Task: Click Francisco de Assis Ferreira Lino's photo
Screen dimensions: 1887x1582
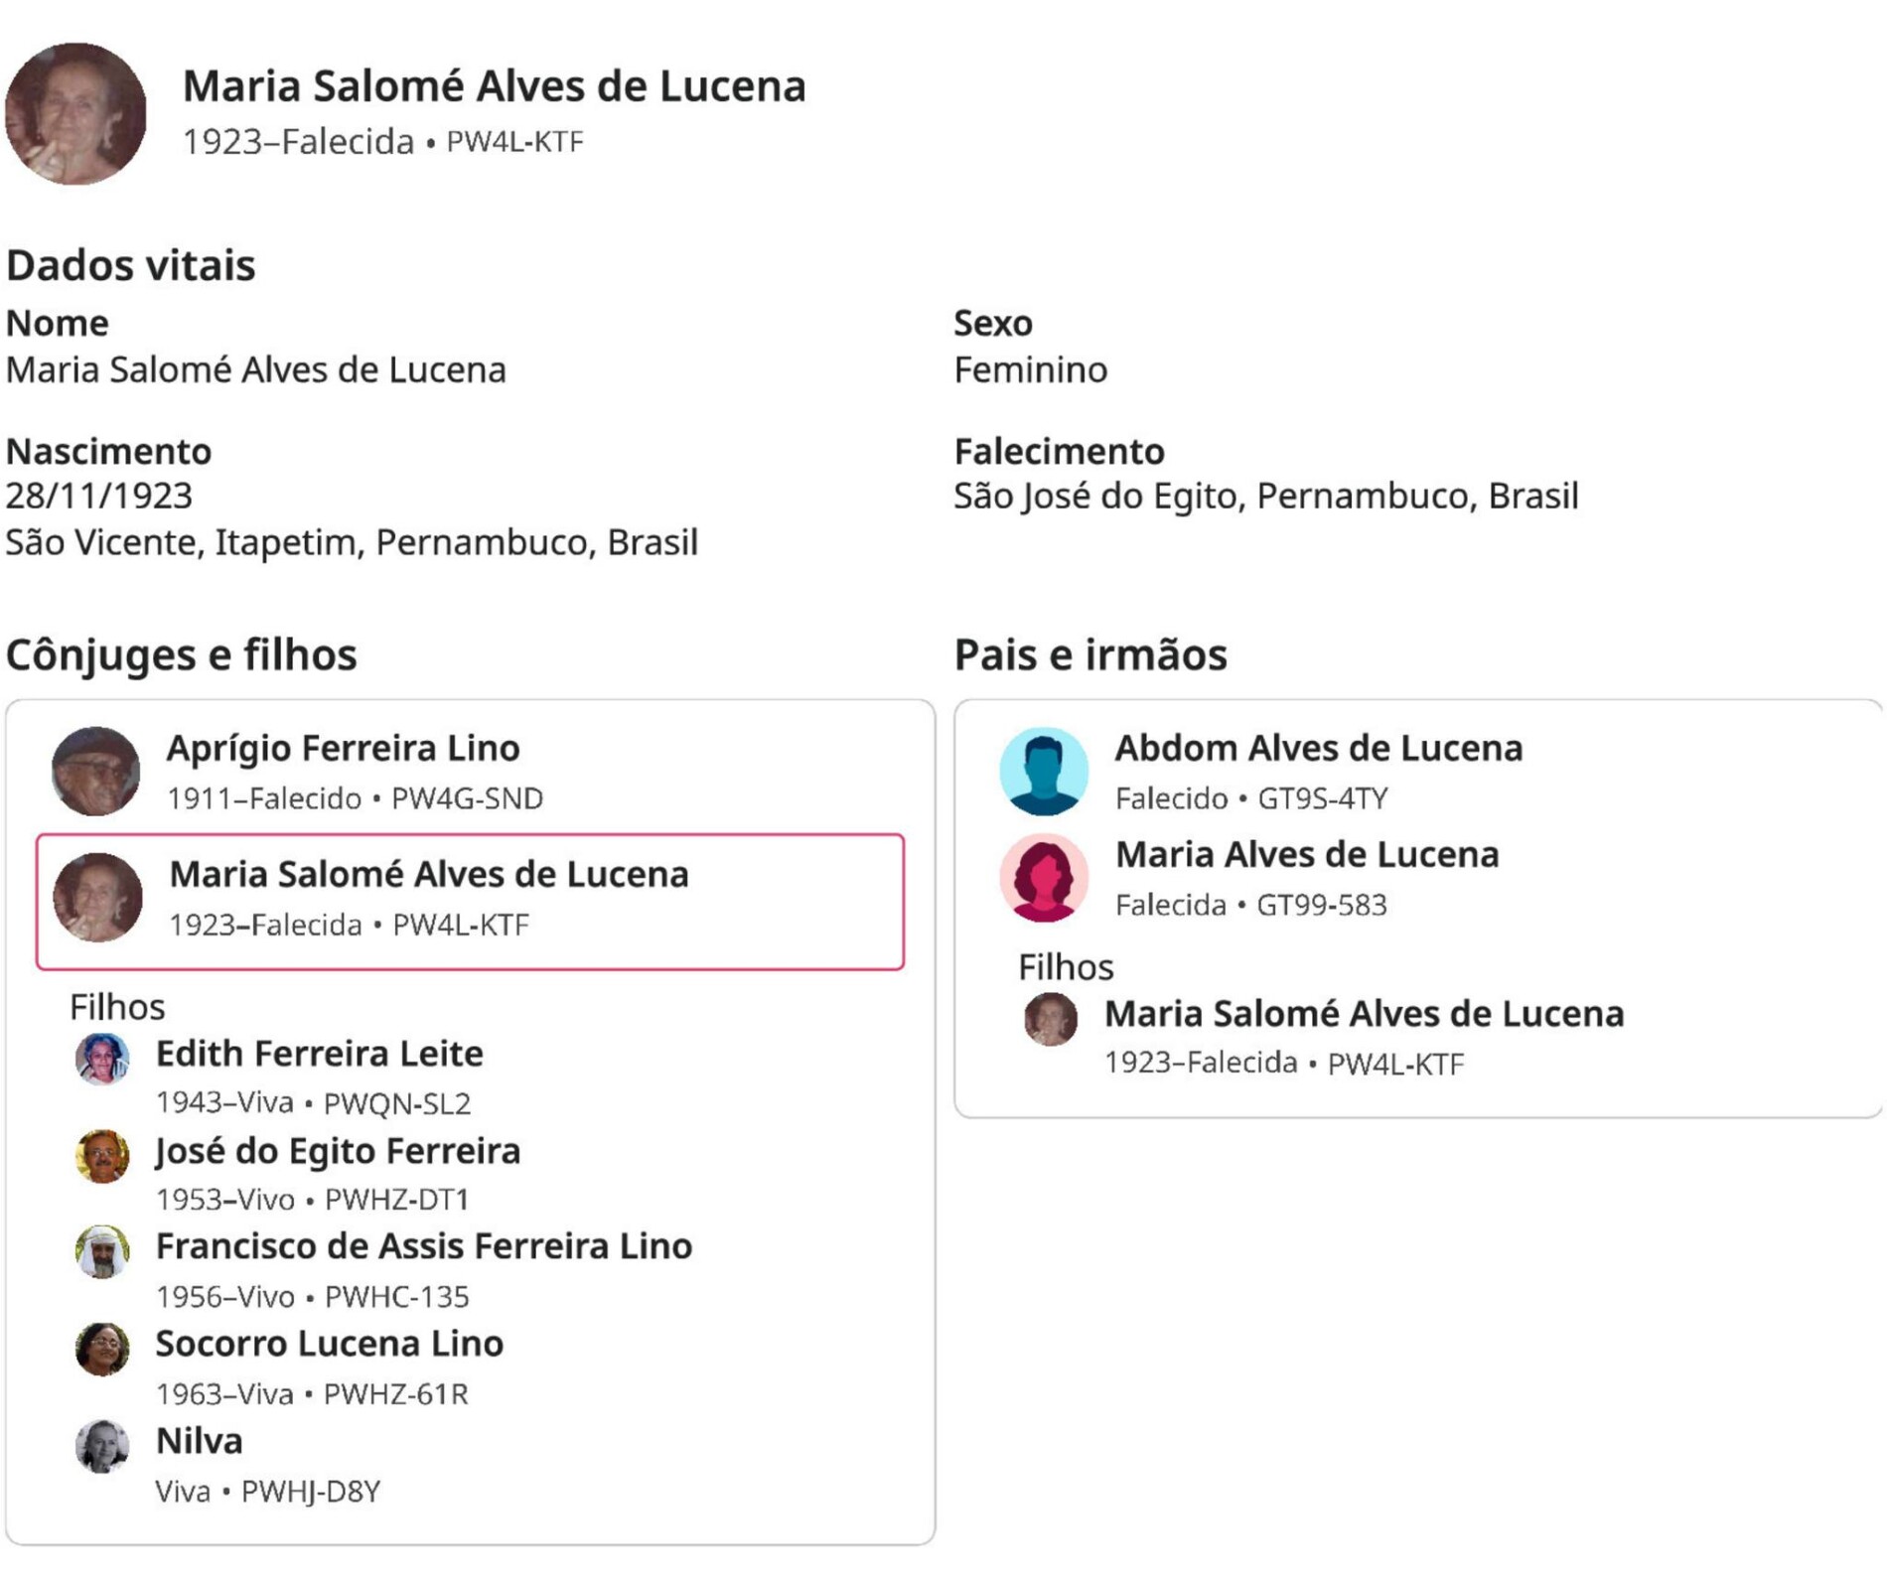Action: (102, 1251)
